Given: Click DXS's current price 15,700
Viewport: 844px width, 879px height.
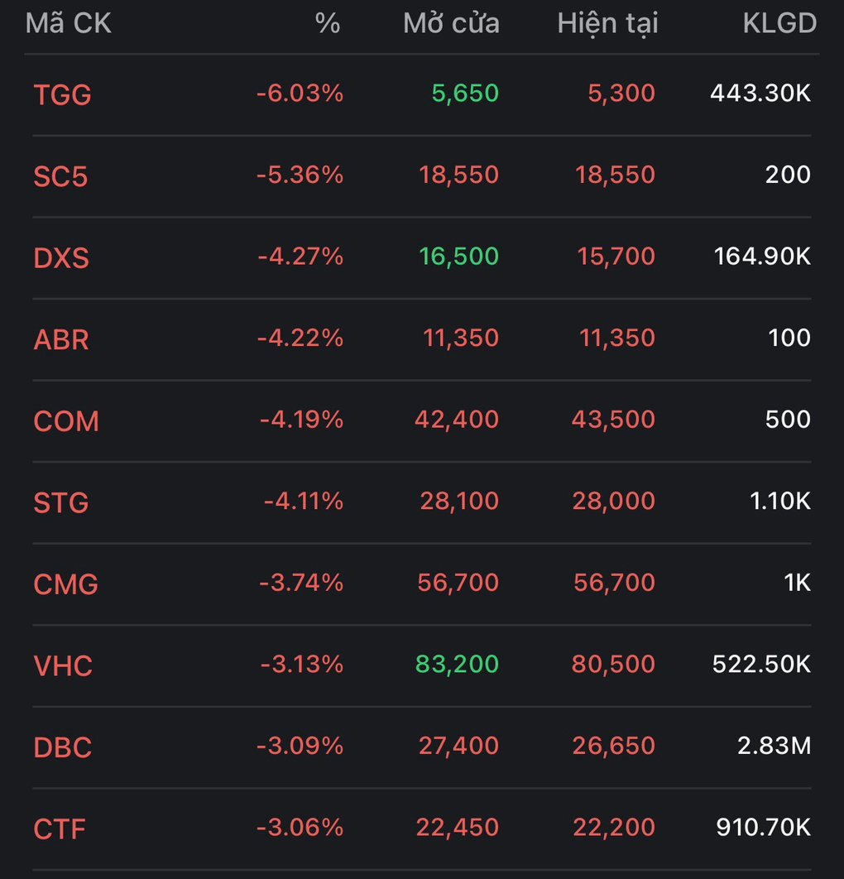Looking at the screenshot, I should pos(616,257).
